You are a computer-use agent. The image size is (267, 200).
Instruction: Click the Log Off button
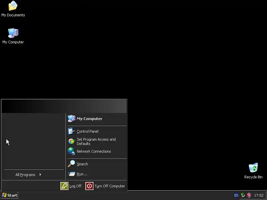point(71,186)
